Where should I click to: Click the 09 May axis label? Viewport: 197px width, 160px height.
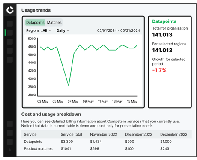click(88, 101)
